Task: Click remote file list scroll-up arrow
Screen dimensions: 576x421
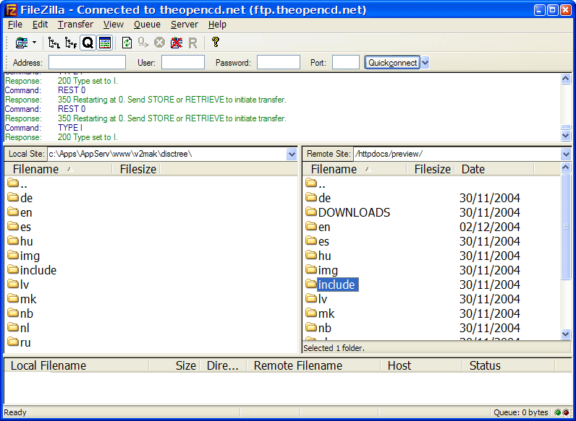Action: pyautogui.click(x=566, y=168)
